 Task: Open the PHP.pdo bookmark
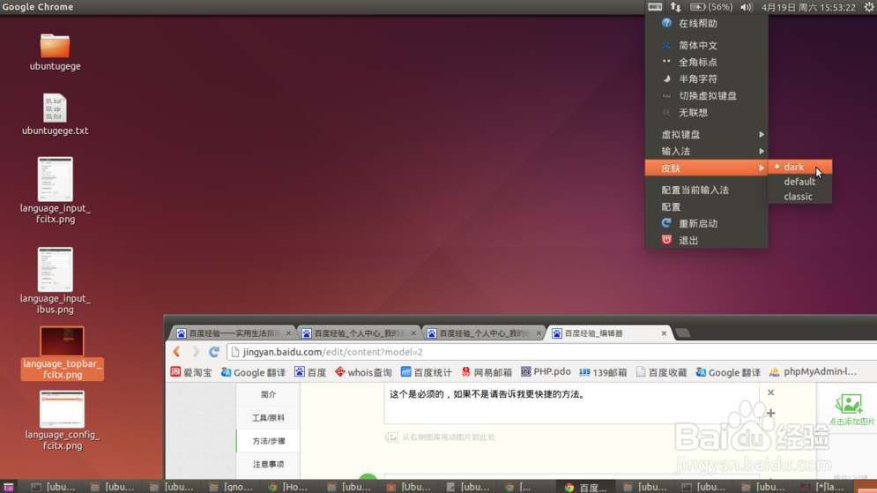tap(546, 371)
